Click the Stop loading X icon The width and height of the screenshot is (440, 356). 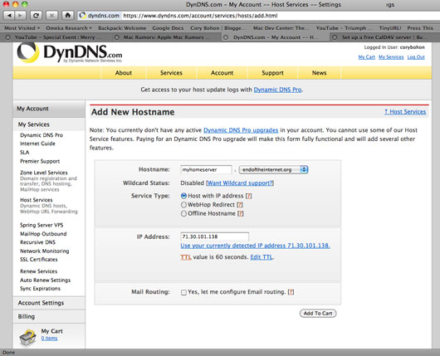52,16
